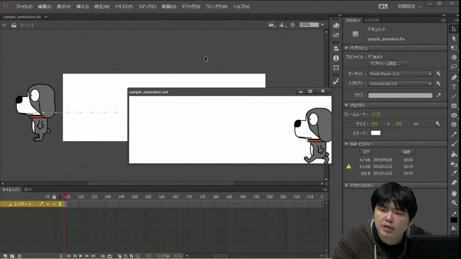
Task: Click the 消去 button
Action: [406, 152]
